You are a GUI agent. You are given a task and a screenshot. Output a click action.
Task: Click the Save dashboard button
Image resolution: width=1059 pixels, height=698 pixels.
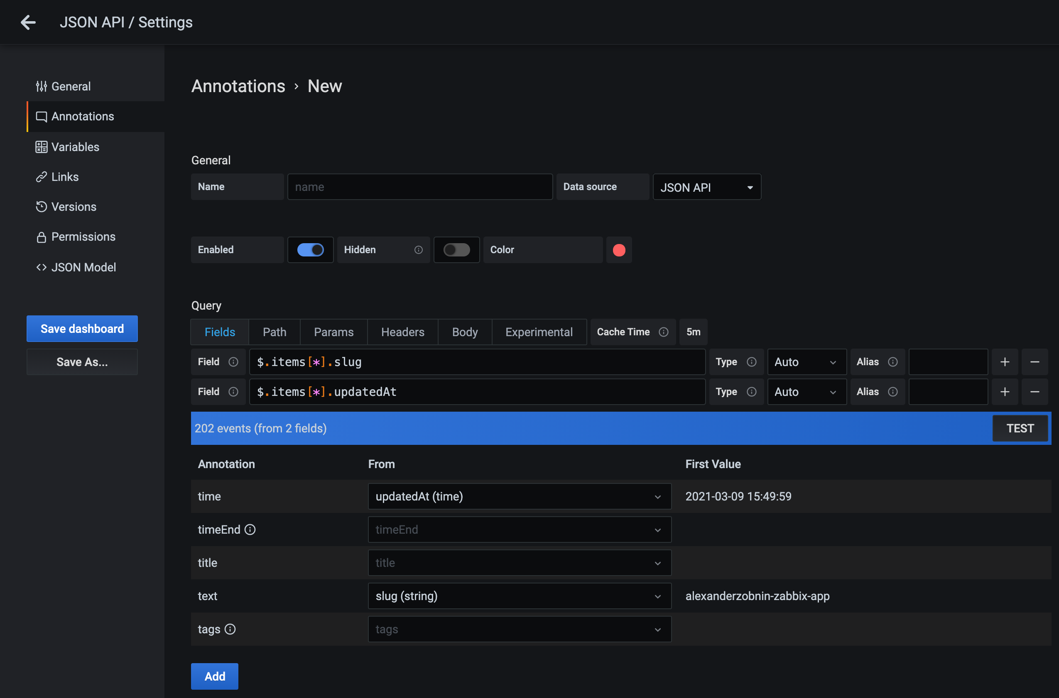tap(82, 329)
